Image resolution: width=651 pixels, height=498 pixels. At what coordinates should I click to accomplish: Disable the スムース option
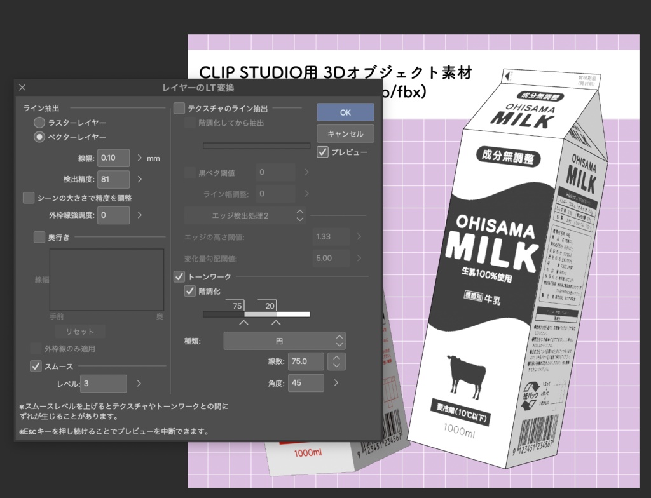click(x=36, y=365)
